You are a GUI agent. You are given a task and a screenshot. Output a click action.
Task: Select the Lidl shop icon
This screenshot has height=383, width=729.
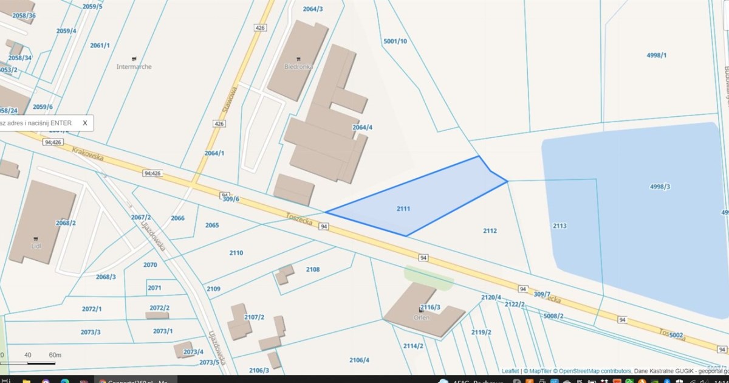35,238
